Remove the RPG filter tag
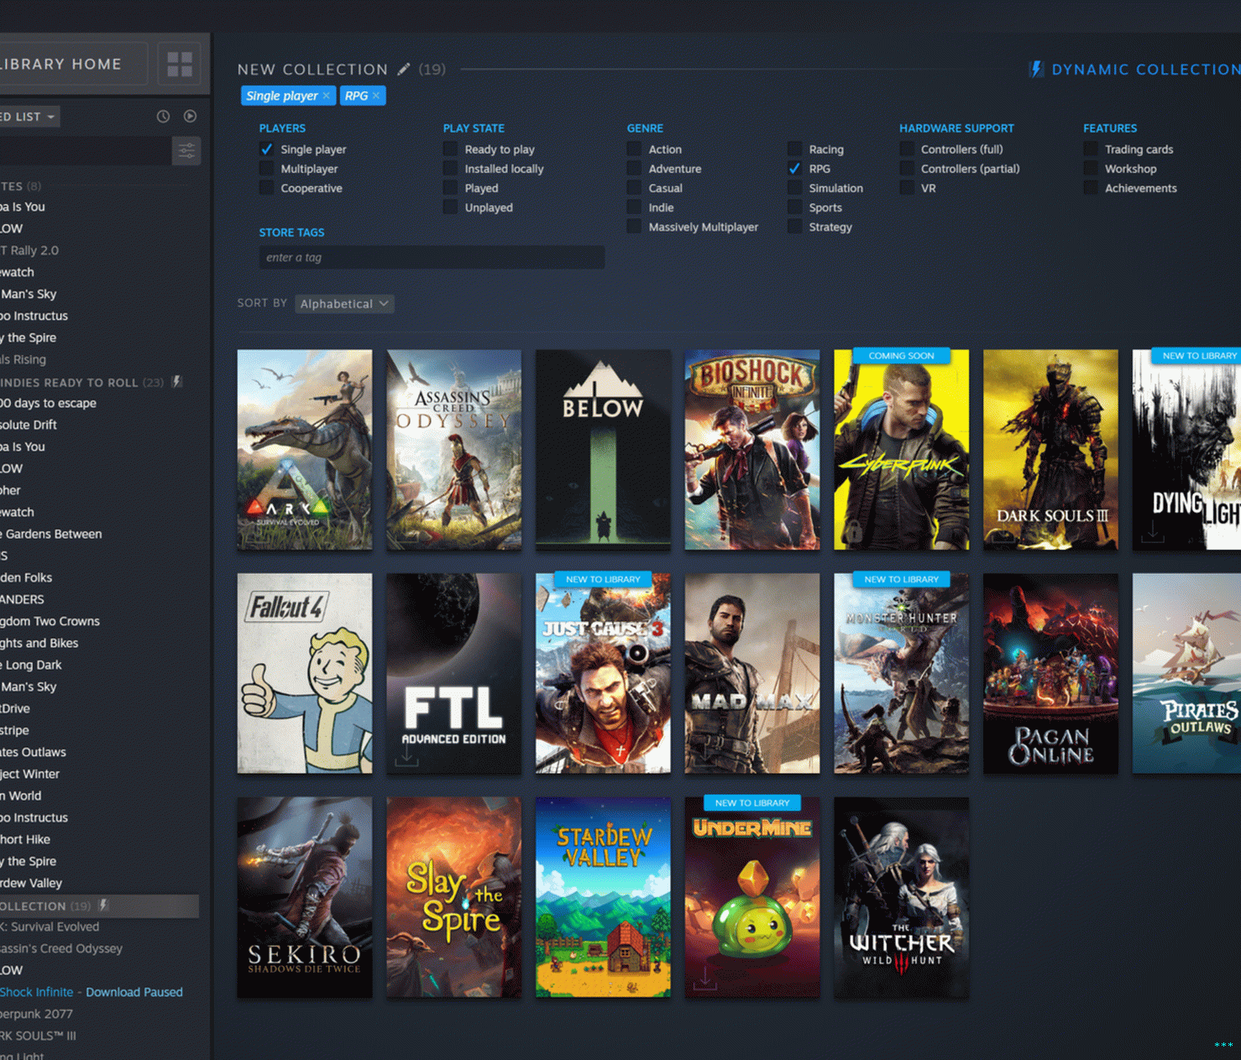The image size is (1241, 1060). tap(376, 96)
